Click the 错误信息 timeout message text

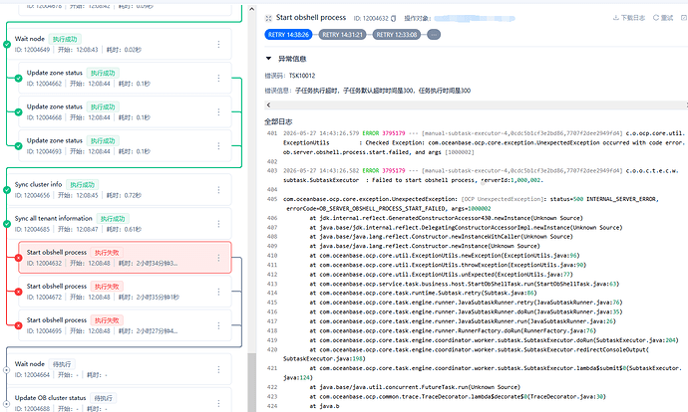(383, 91)
